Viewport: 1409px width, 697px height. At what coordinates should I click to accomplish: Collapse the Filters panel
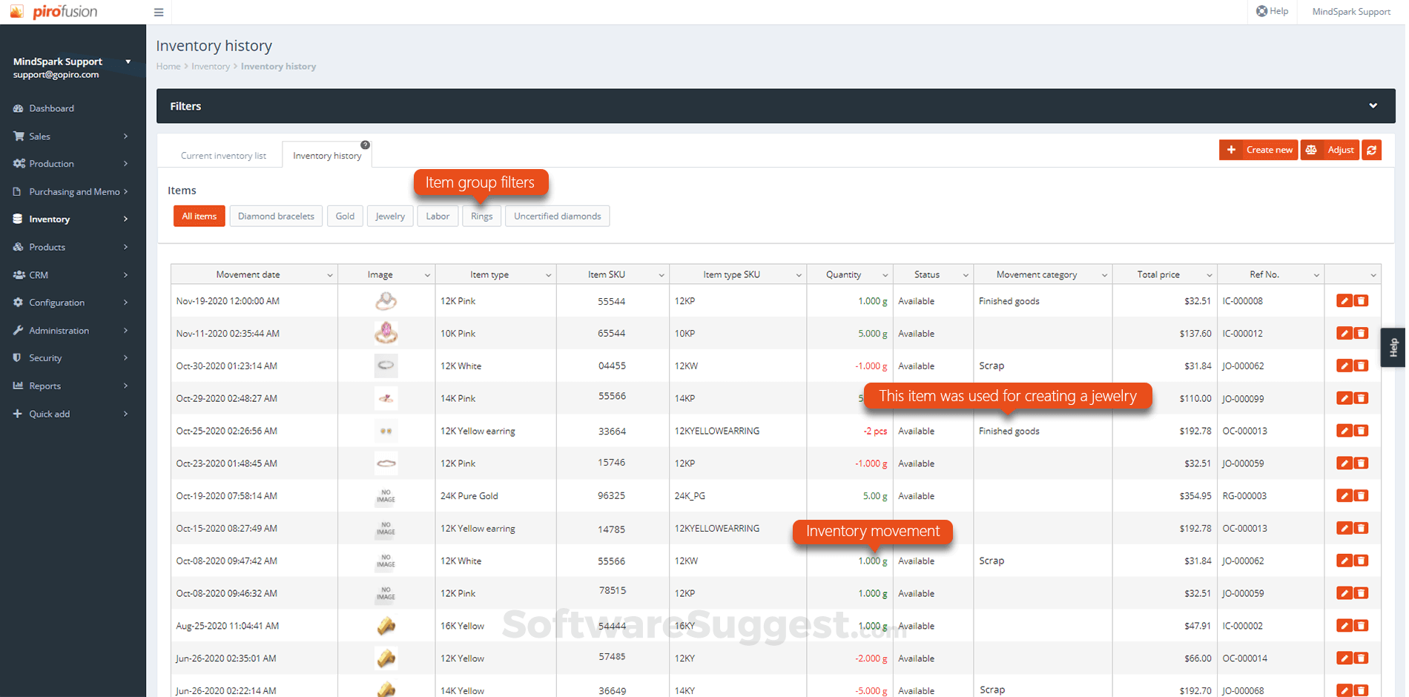coord(1373,105)
